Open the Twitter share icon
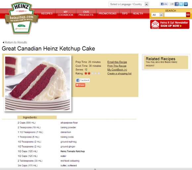 click(181, 4)
